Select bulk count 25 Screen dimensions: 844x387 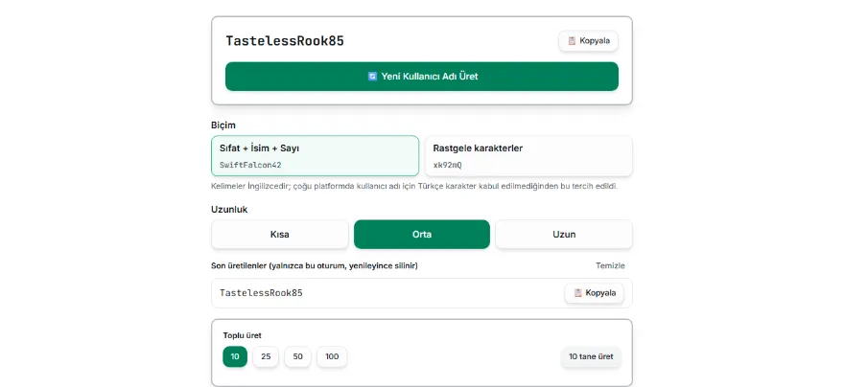[266, 356]
